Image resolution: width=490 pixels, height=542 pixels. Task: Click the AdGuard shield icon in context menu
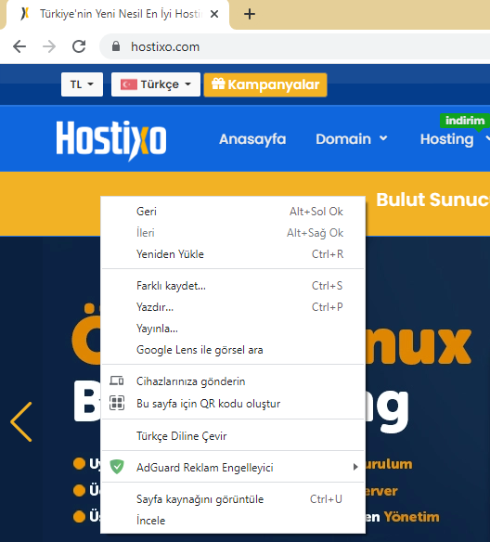click(117, 467)
